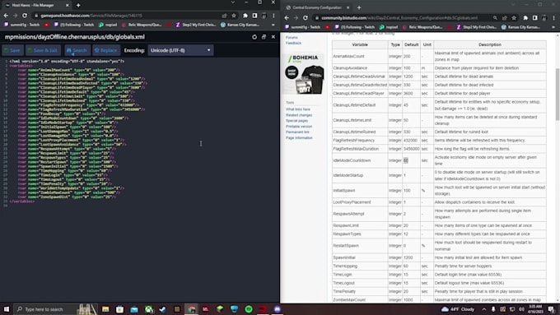Click Replace button in editor toolbar
Screen dimensions: 560x315
tap(105, 50)
